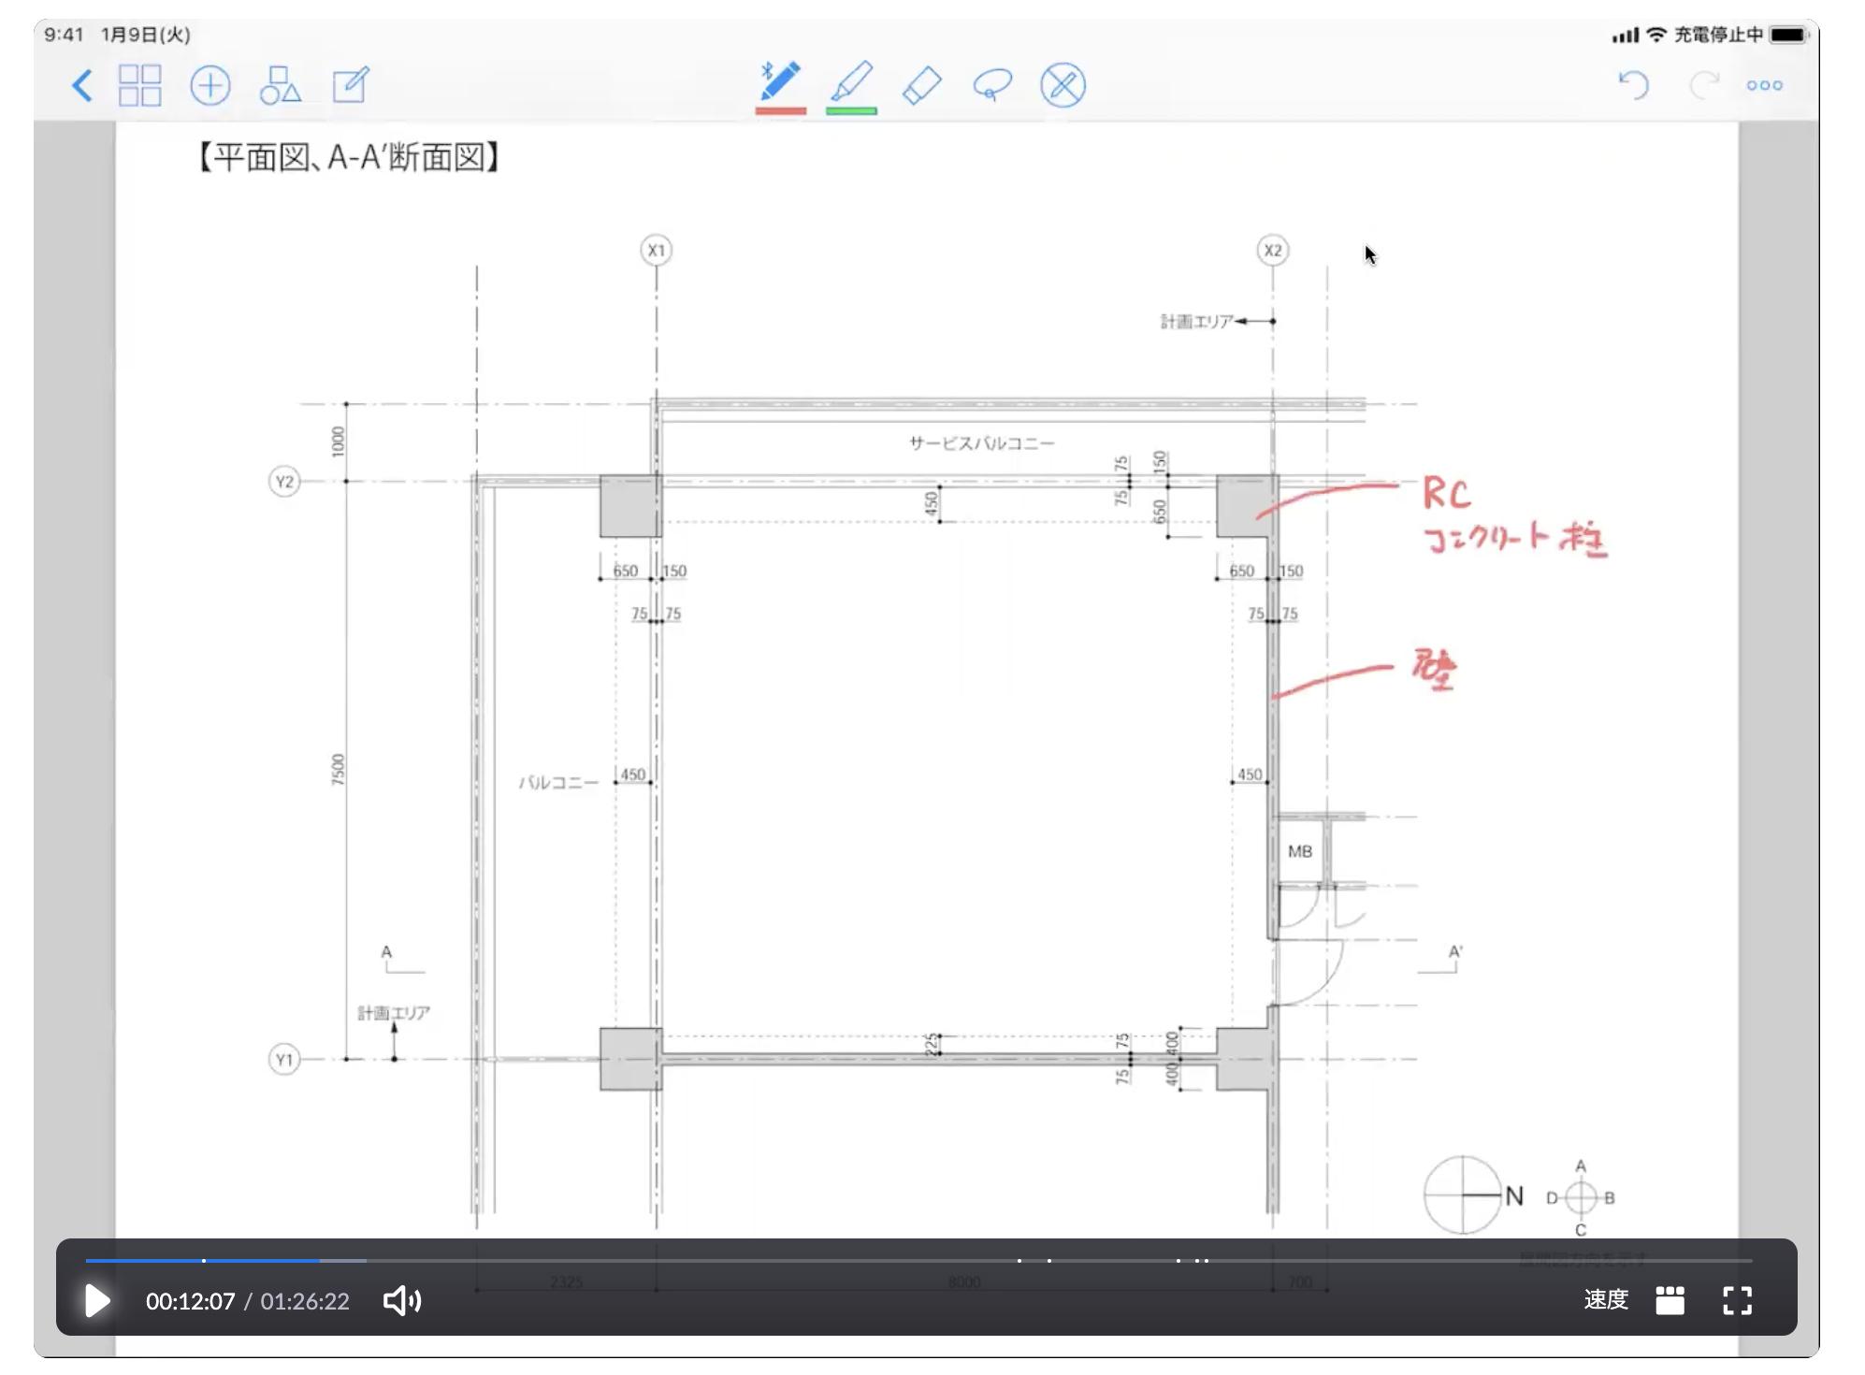Select the lasso selection tool

pos(992,85)
